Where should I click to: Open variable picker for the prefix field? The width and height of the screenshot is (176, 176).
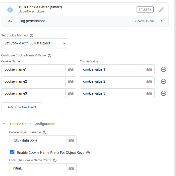71,169
